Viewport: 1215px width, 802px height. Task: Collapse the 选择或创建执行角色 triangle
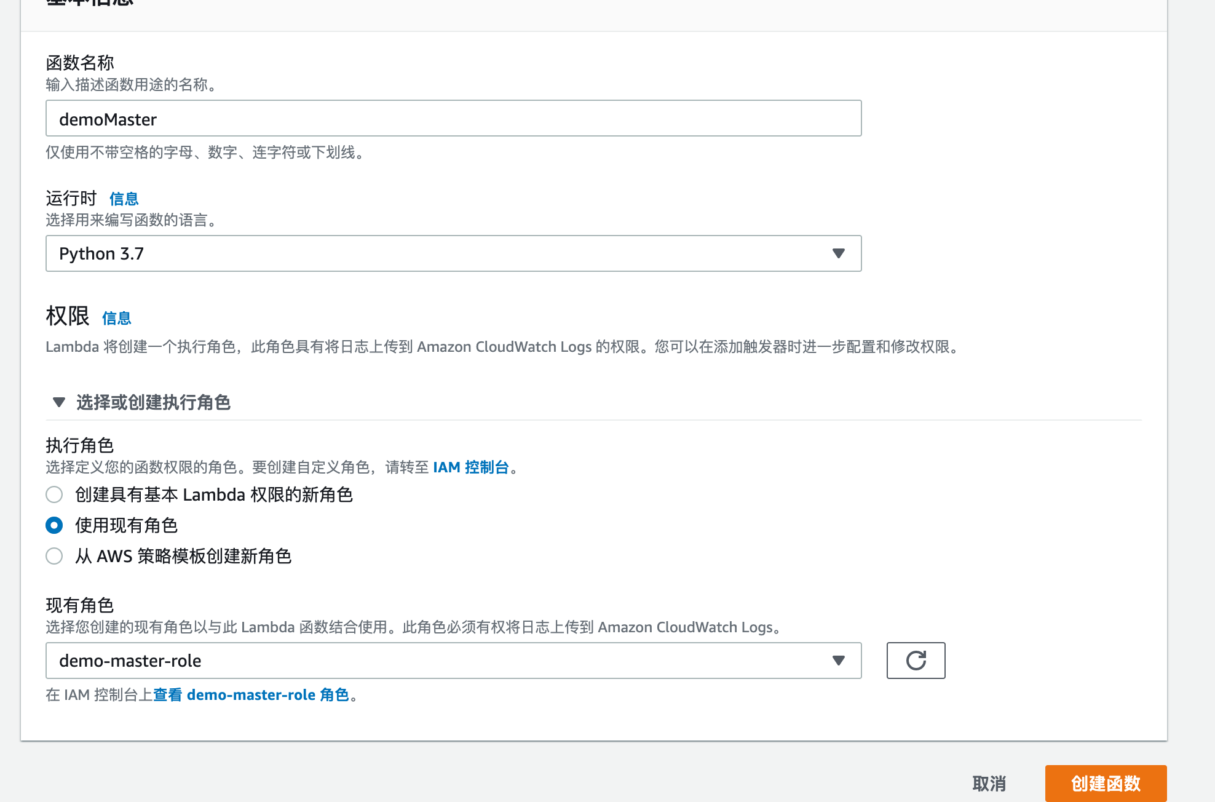point(59,402)
